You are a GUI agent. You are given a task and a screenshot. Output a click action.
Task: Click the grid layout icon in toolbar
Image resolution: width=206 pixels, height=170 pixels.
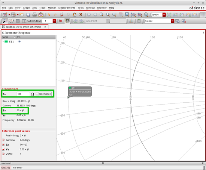click(x=203, y=15)
